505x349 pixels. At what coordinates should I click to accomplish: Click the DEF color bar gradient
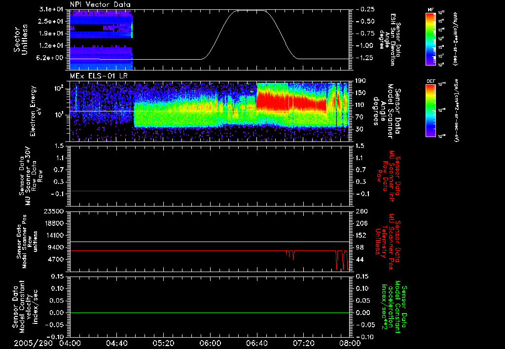(x=431, y=110)
